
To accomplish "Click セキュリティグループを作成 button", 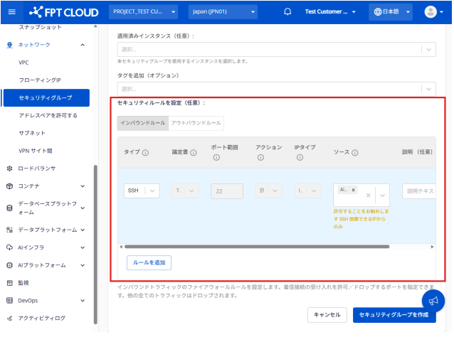I will pyautogui.click(x=394, y=314).
